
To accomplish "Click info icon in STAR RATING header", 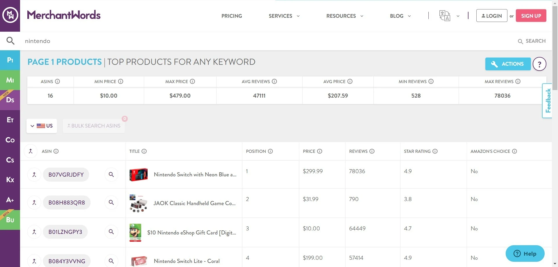I will pos(435,151).
